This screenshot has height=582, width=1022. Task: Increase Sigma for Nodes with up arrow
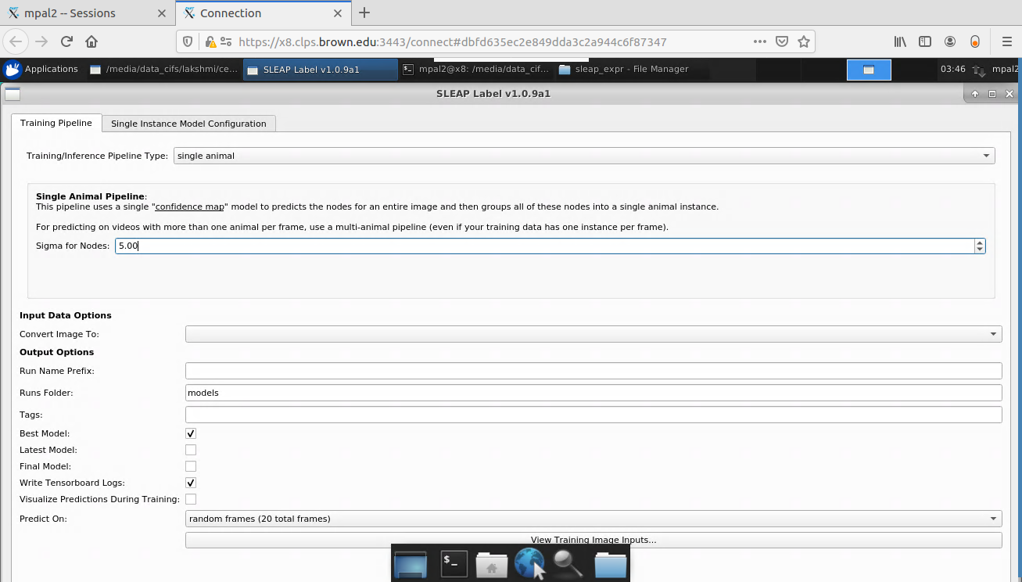point(980,242)
